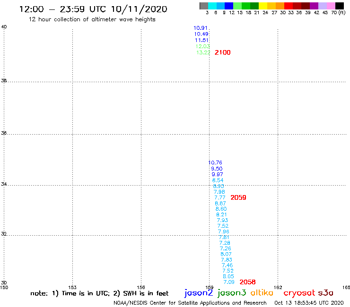This screenshot has width=350, height=307.
Task: Click the 40 latitude axis label
Action: (4, 27)
